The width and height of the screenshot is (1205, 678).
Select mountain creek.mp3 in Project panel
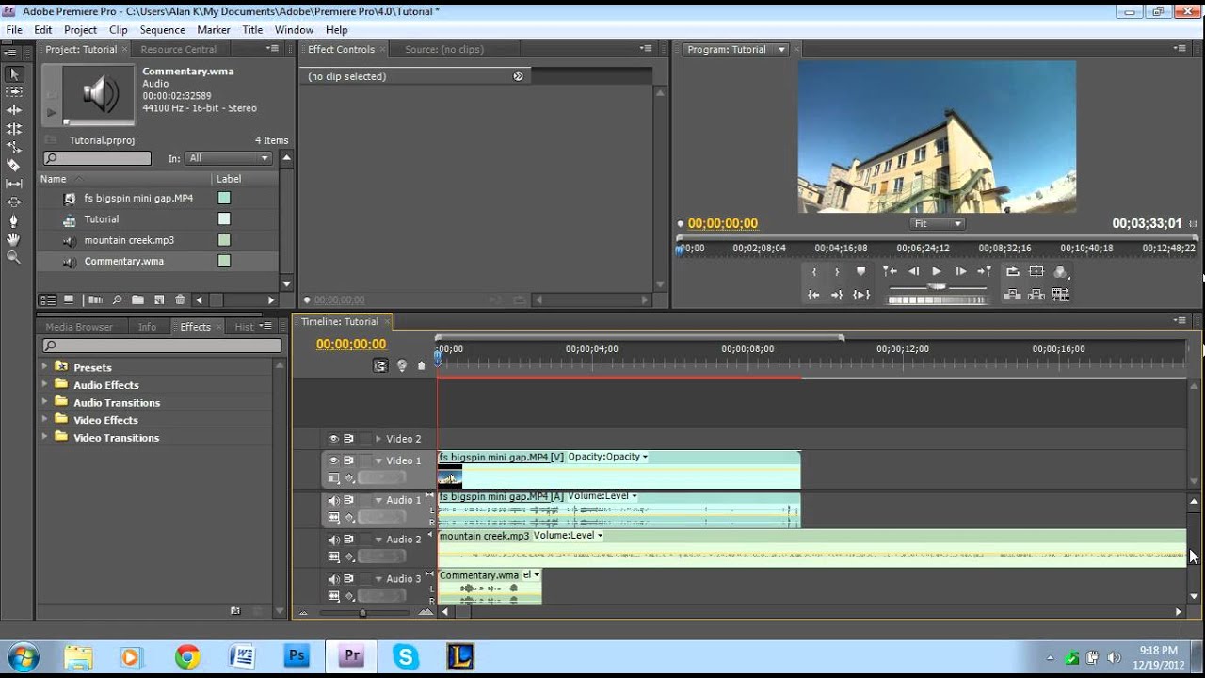[x=129, y=240]
